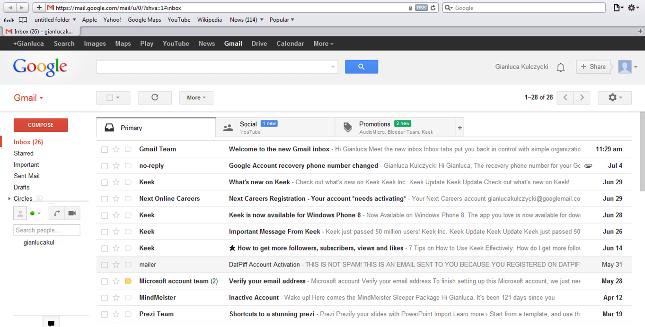Star the Gmail Team message
The height and width of the screenshot is (327, 645).
[x=116, y=149]
